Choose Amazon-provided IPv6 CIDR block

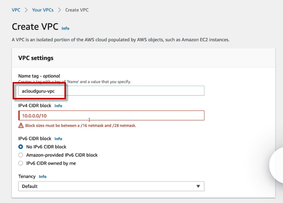(21, 155)
